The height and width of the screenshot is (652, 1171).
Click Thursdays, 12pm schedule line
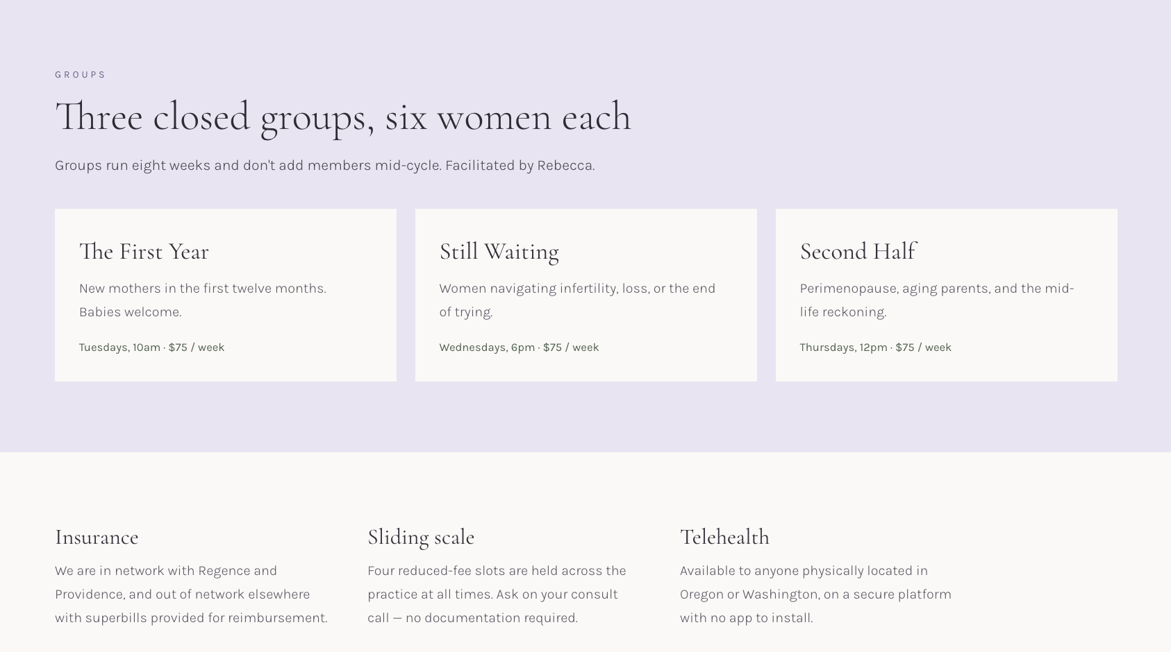click(875, 347)
